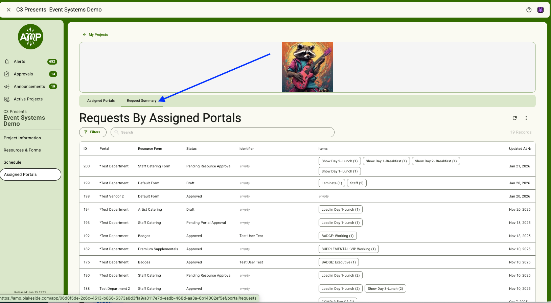Click the 19 announcements badge

point(53,87)
